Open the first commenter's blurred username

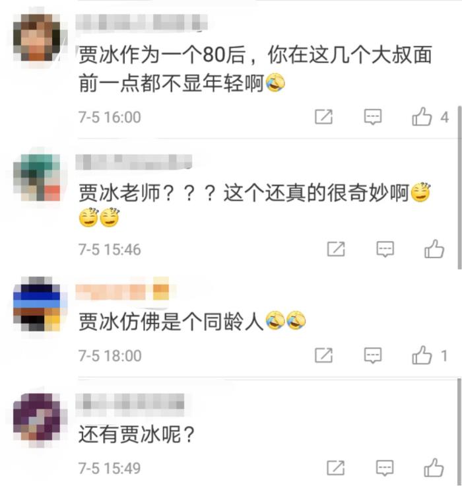142,22
